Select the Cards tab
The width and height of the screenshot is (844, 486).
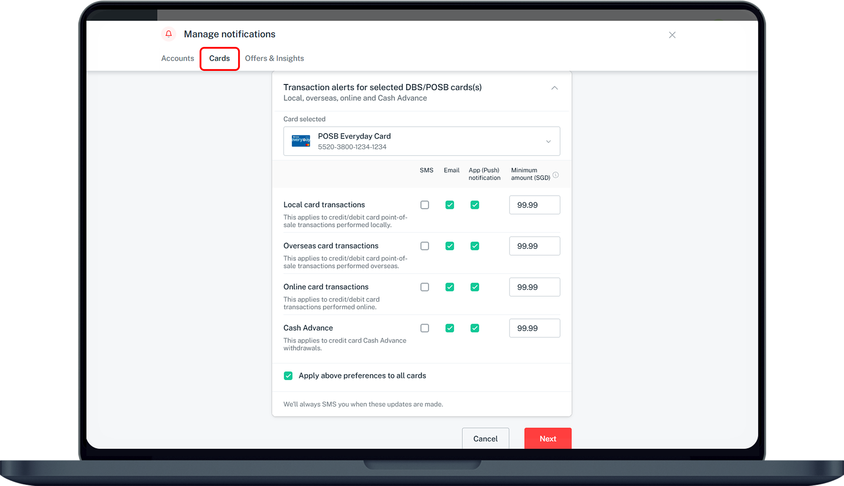219,58
